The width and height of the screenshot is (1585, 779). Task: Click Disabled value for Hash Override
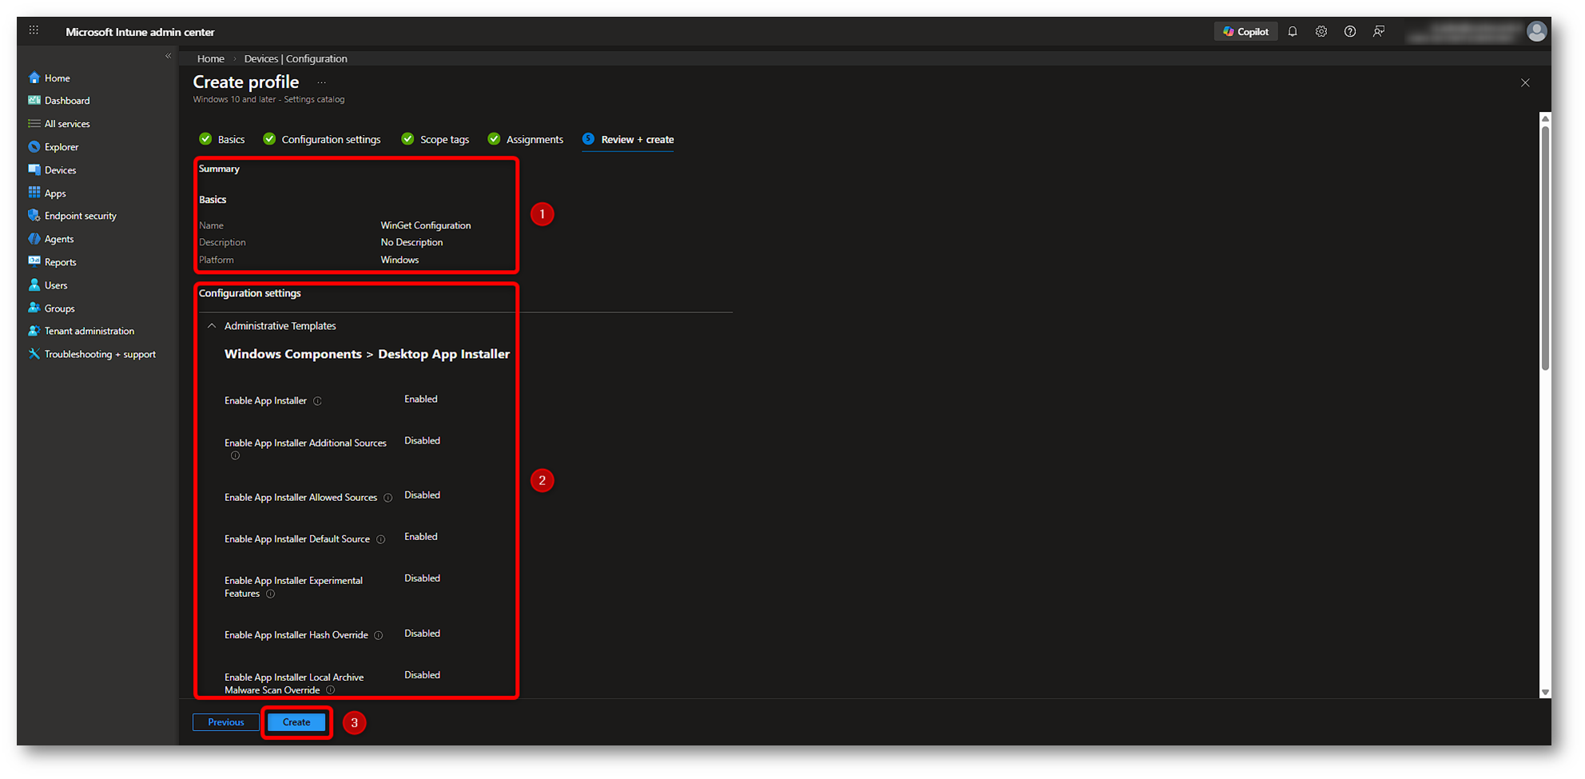422,633
